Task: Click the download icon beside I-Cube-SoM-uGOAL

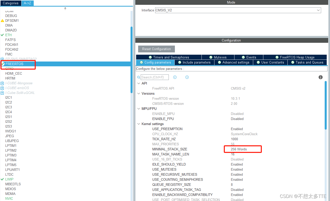Action: 2,93
